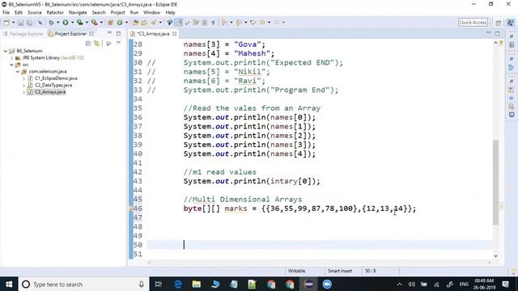This screenshot has height=291, width=518.
Task: Click the Next Annotation toolbar icon
Action: (225, 23)
